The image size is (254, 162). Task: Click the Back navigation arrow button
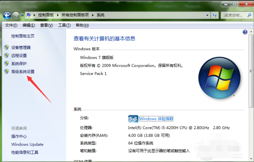click(x=7, y=15)
